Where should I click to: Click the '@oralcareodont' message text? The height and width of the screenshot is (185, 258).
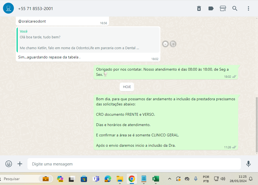click(x=32, y=21)
